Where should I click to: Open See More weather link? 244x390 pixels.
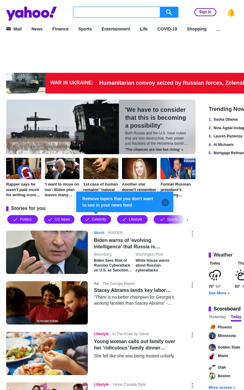(x=219, y=293)
